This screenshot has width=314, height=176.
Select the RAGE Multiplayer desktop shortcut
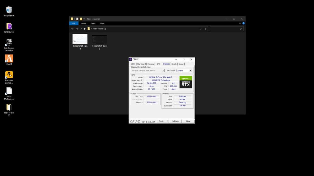coord(9,94)
